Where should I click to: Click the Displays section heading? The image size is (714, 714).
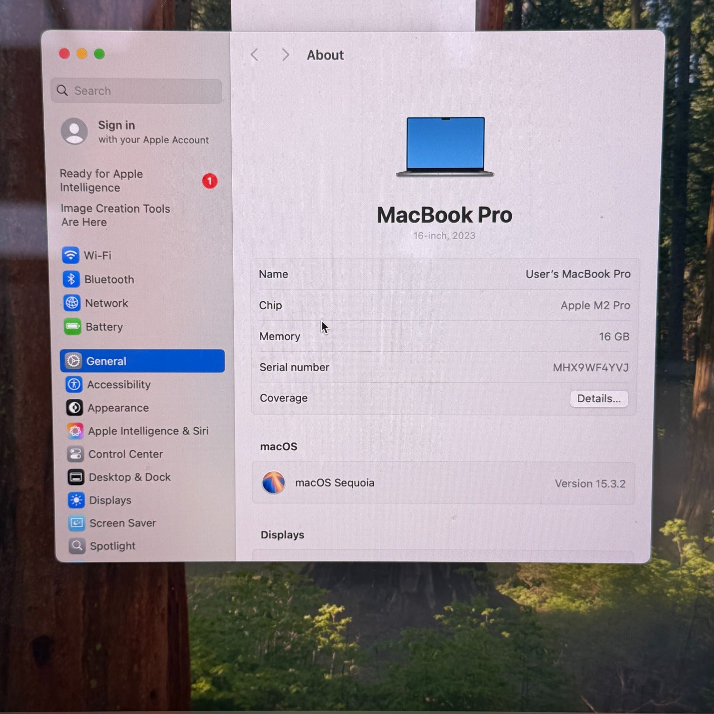click(x=282, y=535)
